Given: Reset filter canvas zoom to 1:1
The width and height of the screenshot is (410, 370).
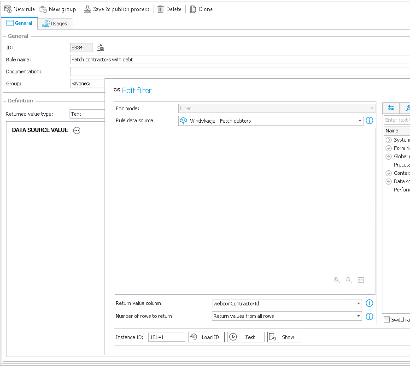Looking at the screenshot, I should coord(361,280).
